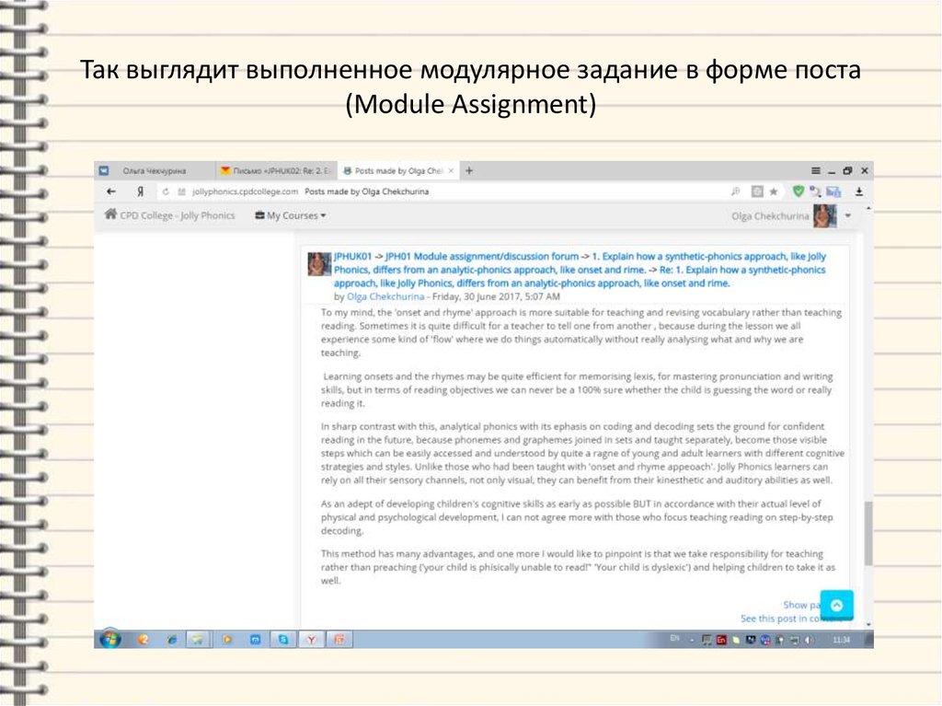Open the browser hamburger menu
Screen dimensions: 942x706
[815, 170]
